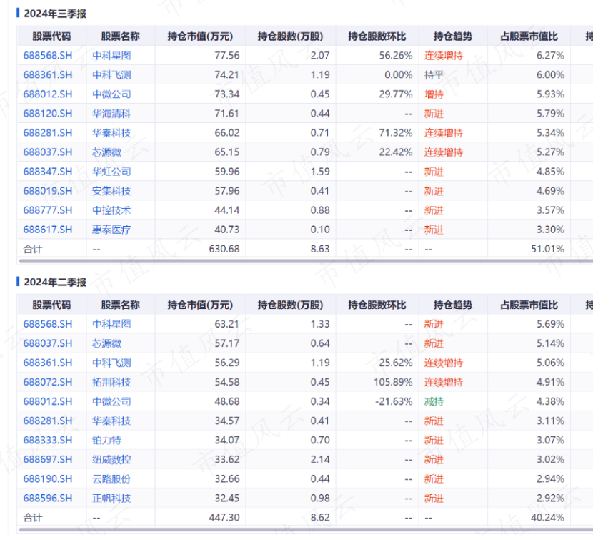
Task: Click 持仓趋势 header in 2024年二季报 table
Action: click(x=453, y=305)
